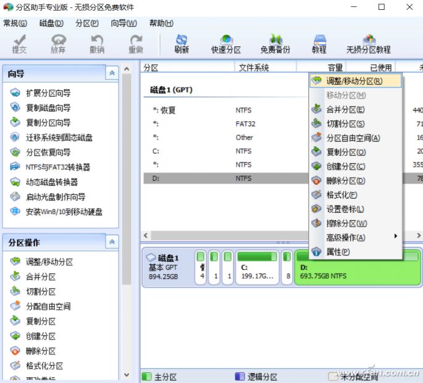This screenshot has height=383, width=423.
Task: Sort by 已使用 column header
Action: 371,67
